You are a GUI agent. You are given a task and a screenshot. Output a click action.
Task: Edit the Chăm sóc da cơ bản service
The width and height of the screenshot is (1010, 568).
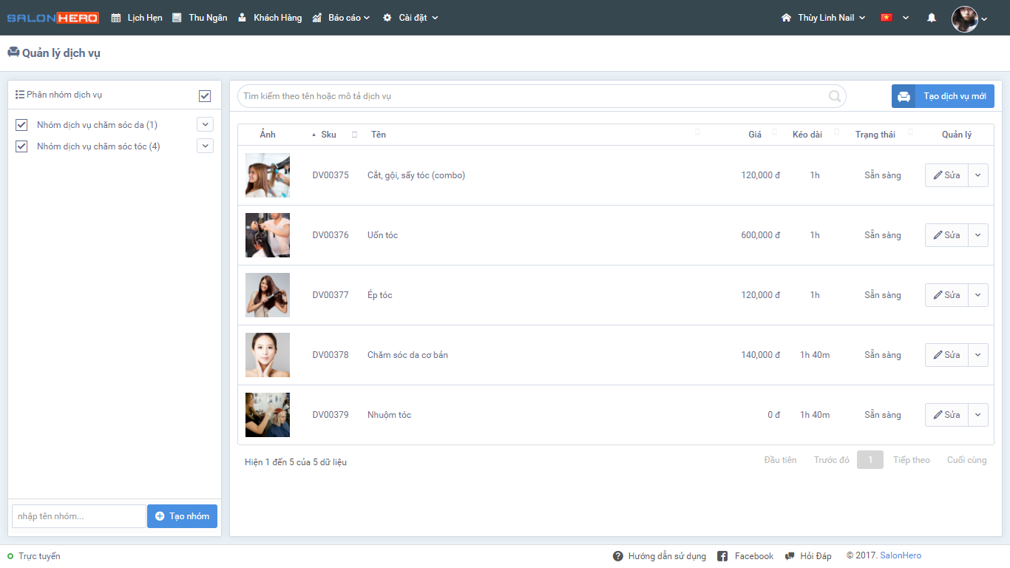pos(946,355)
